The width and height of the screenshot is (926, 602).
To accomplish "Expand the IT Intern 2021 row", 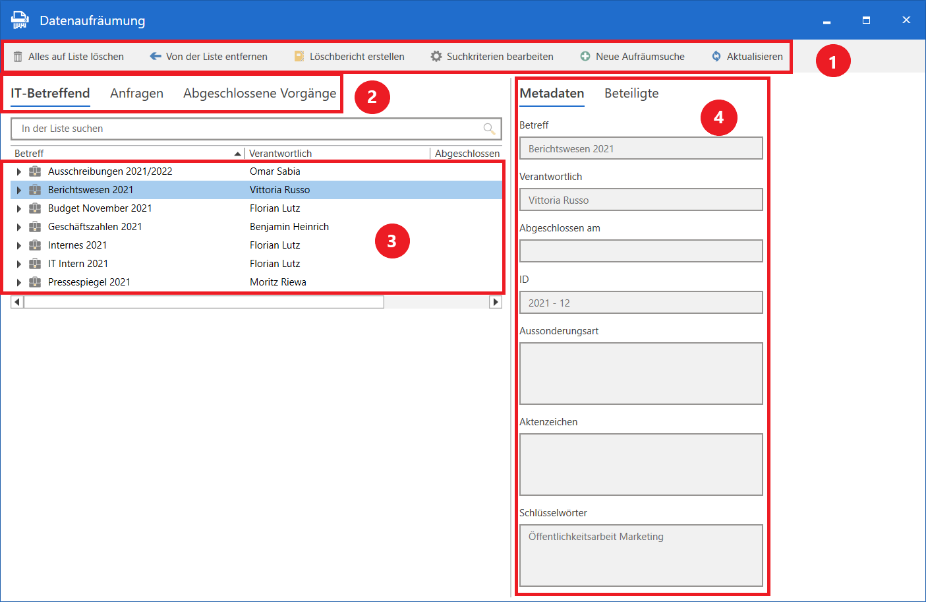I will (19, 264).
